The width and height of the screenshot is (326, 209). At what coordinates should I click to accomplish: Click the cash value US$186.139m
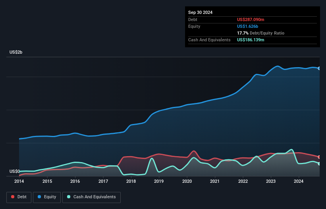pyautogui.click(x=251, y=40)
